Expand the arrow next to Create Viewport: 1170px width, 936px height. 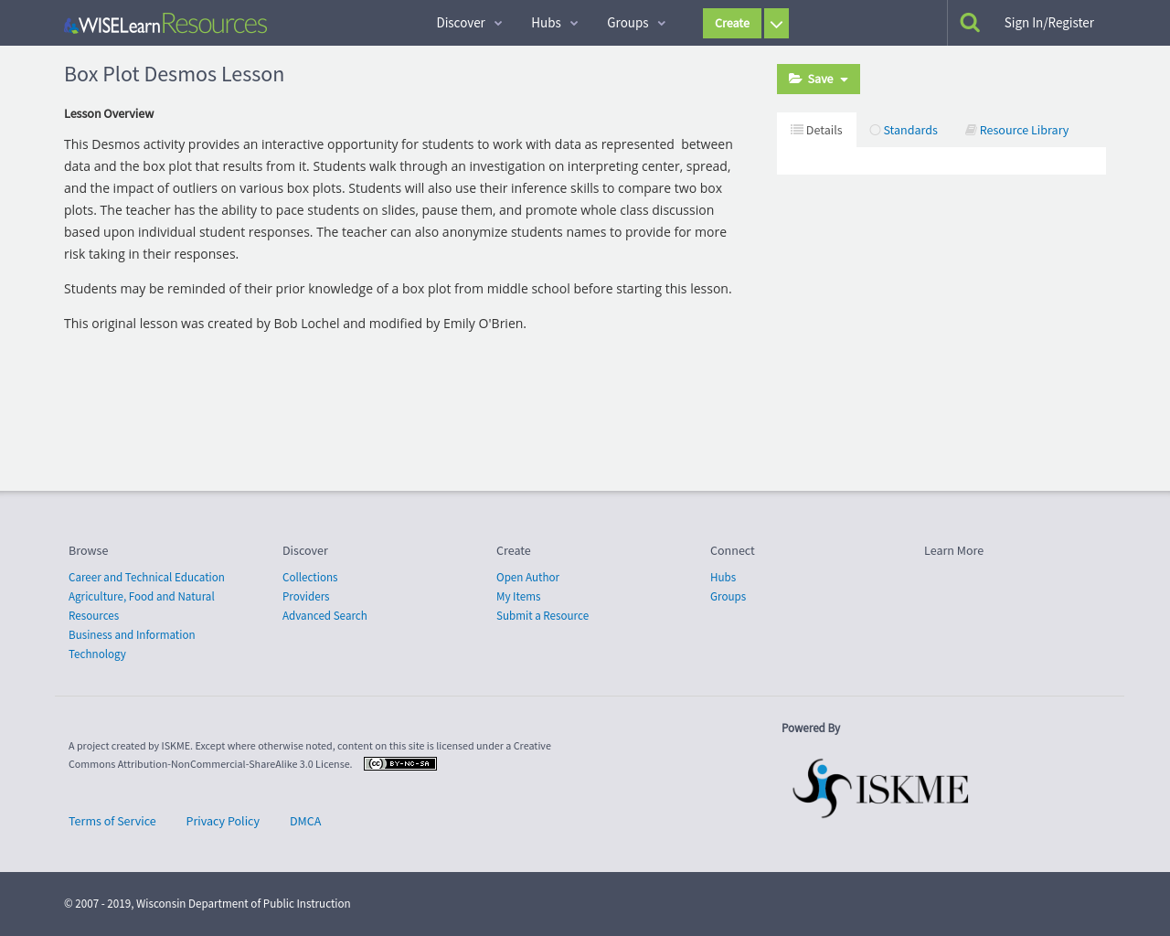pos(776,24)
